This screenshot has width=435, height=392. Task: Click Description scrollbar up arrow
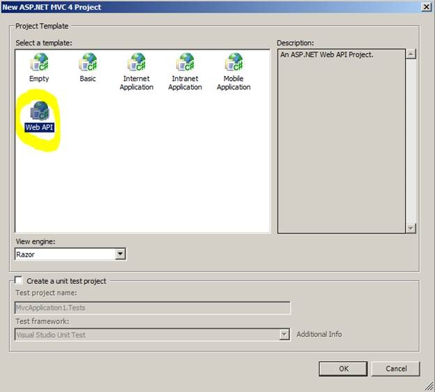tap(411, 54)
